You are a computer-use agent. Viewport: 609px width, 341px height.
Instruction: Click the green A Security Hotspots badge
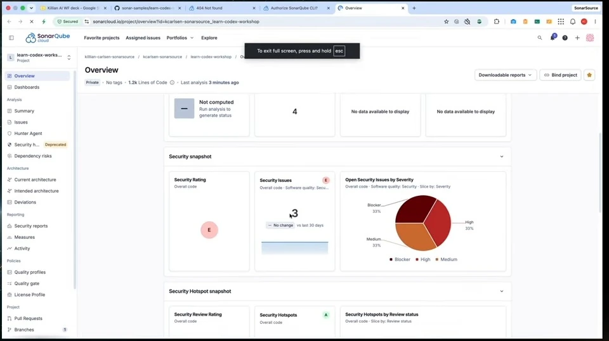click(326, 315)
